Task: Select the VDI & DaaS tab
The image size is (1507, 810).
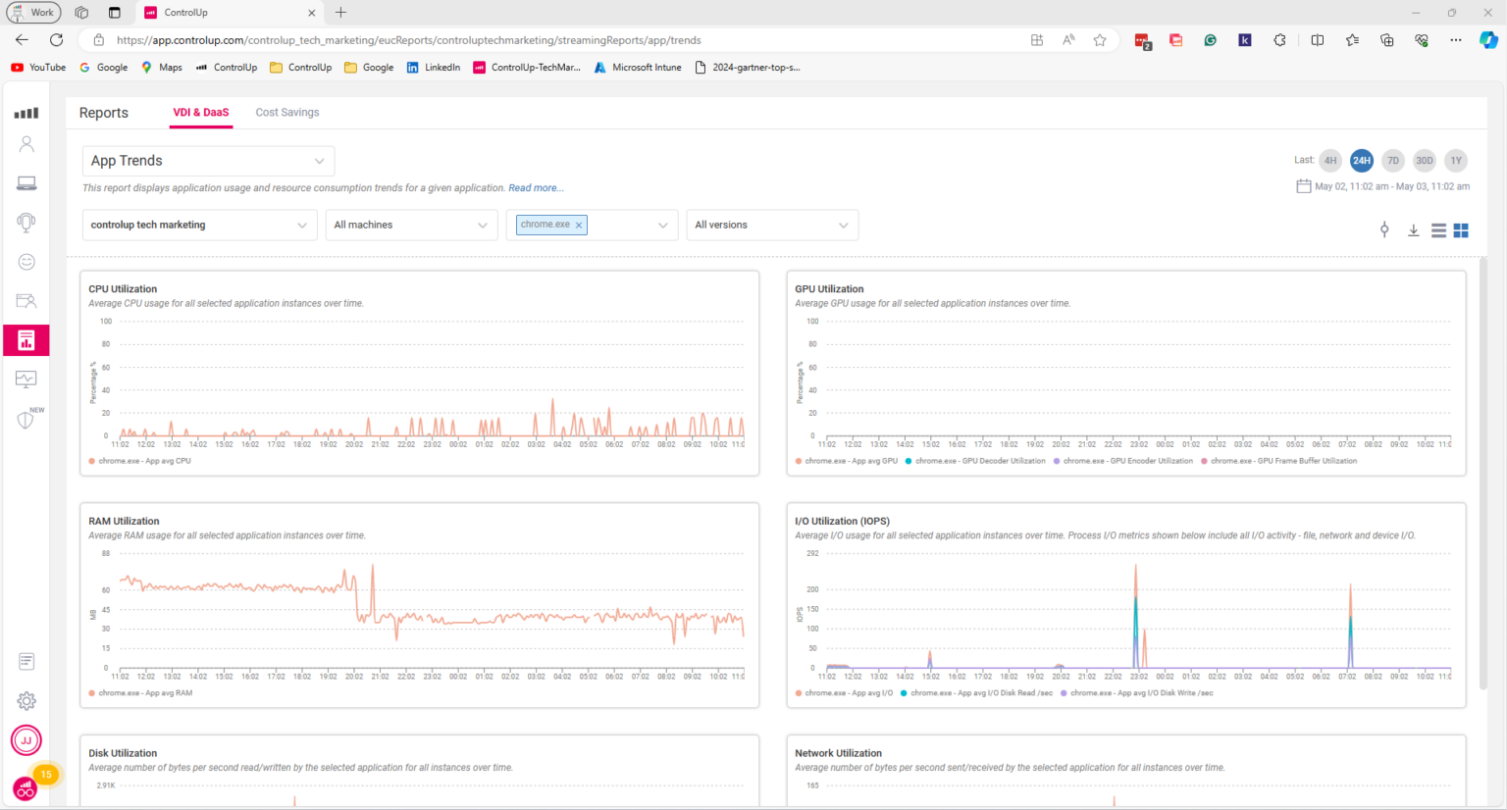Action: [x=200, y=112]
